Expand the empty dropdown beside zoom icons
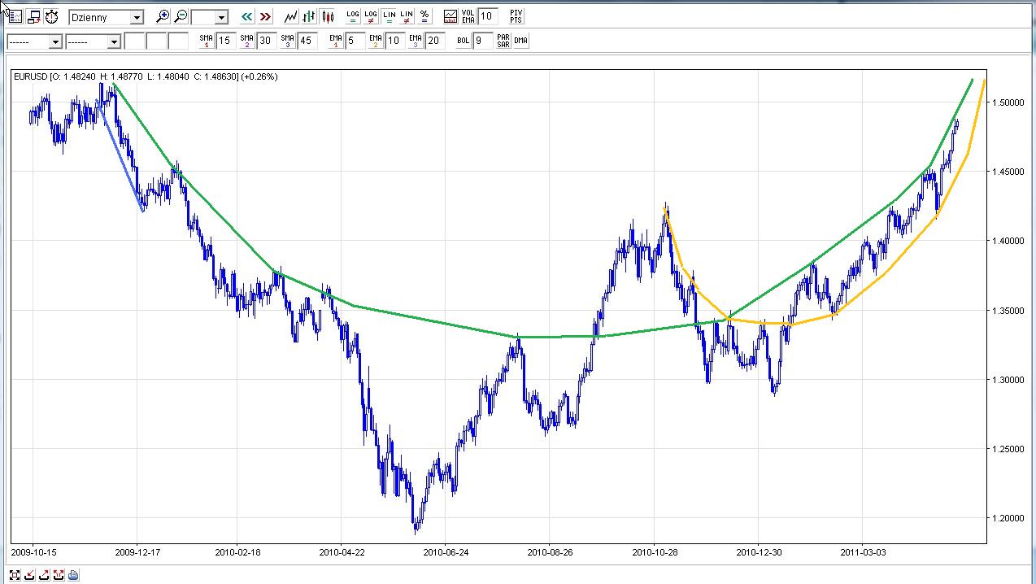The height and width of the screenshot is (584, 1036). [220, 17]
